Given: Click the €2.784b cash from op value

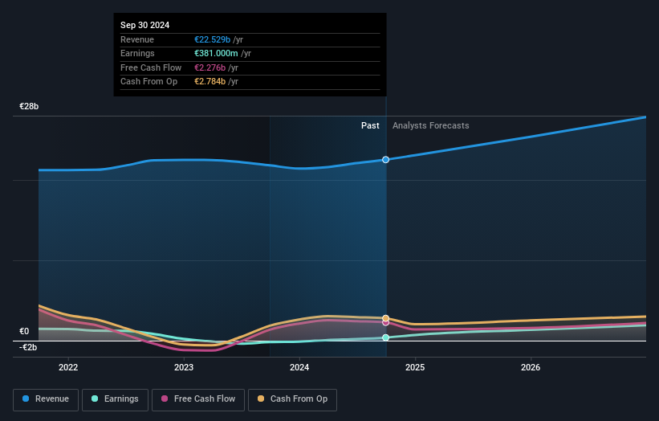Looking at the screenshot, I should [x=209, y=82].
